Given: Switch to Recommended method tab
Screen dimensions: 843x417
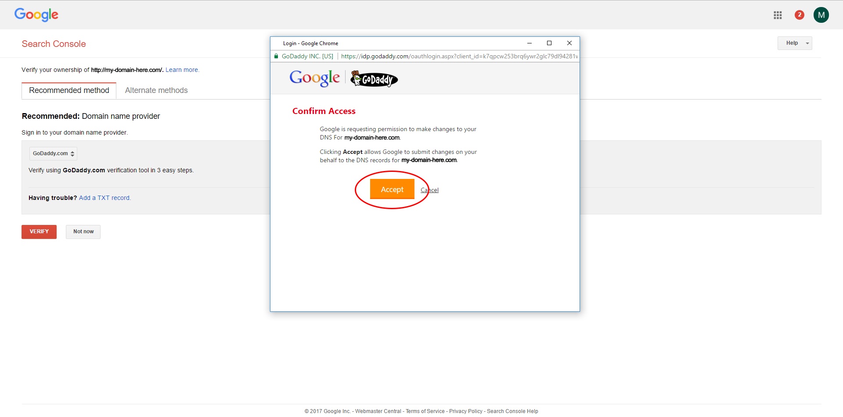Looking at the screenshot, I should 69,90.
